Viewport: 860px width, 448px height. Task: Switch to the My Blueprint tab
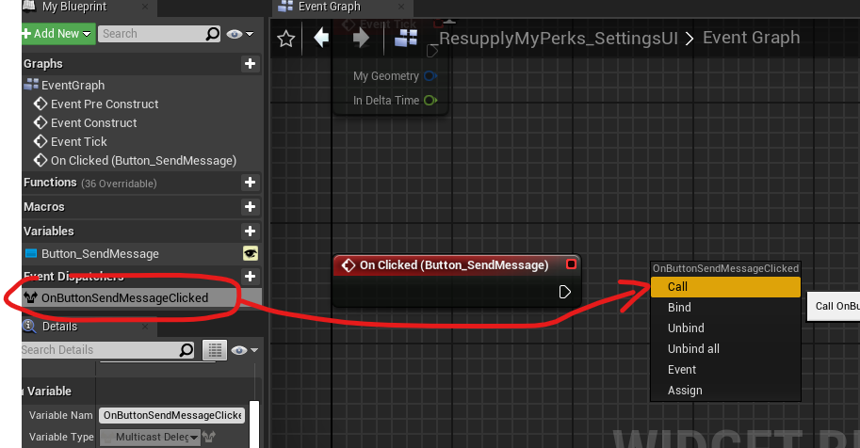(x=74, y=8)
